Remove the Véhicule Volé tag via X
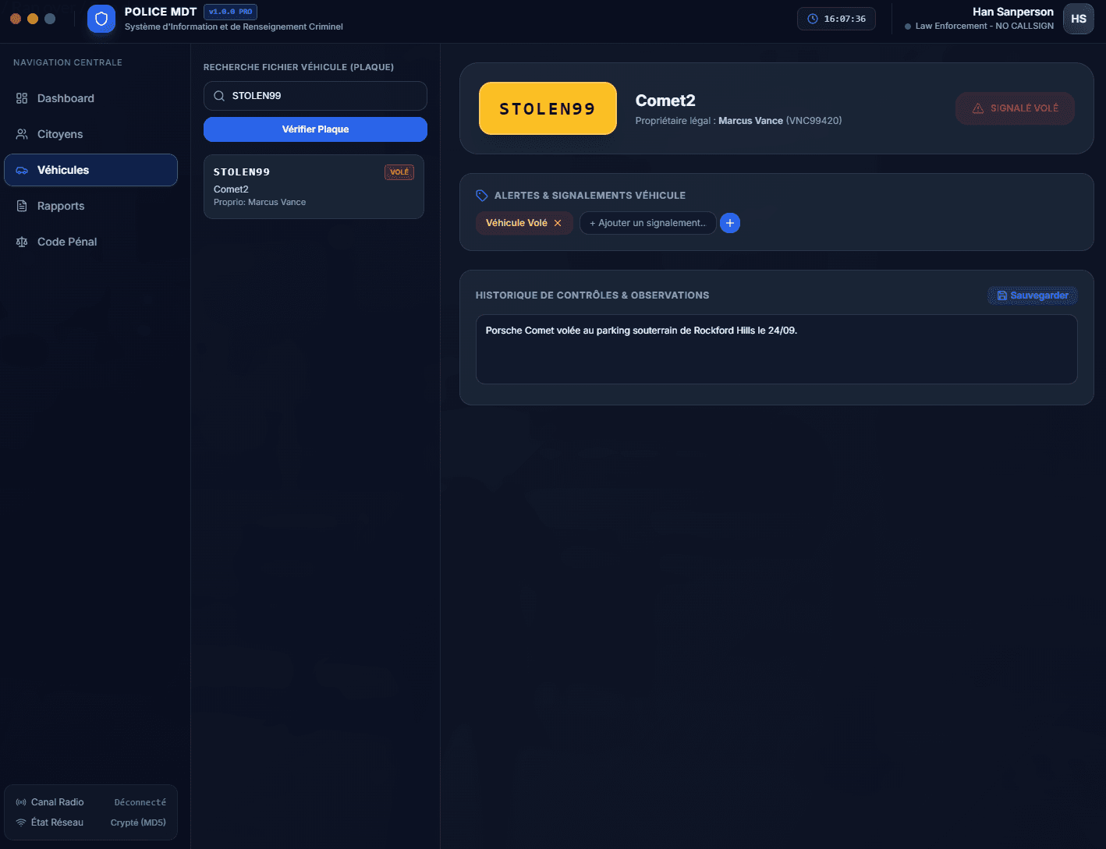The image size is (1106, 849). (558, 223)
